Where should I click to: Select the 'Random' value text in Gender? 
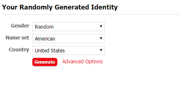44,27
